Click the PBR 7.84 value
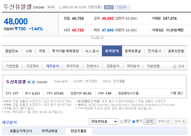This screenshot has width=191, height=136. click(x=108, y=93)
